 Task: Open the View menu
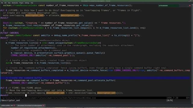[9, 3]
